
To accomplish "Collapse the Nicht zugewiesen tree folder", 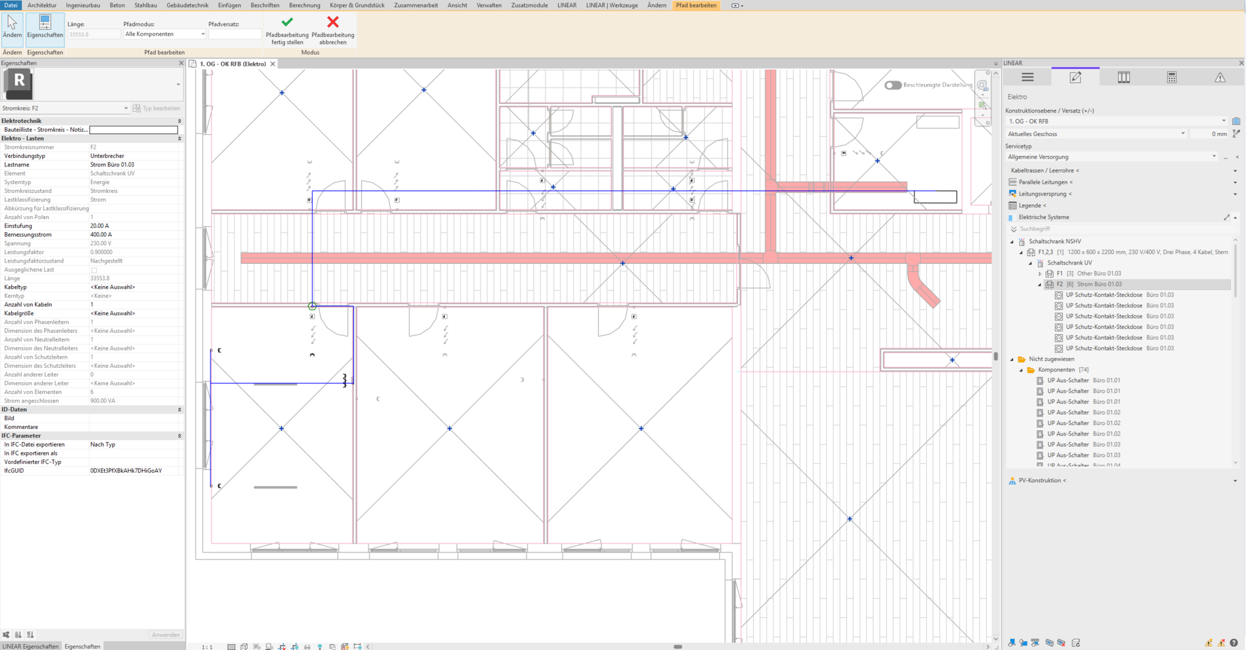I will 1012,359.
